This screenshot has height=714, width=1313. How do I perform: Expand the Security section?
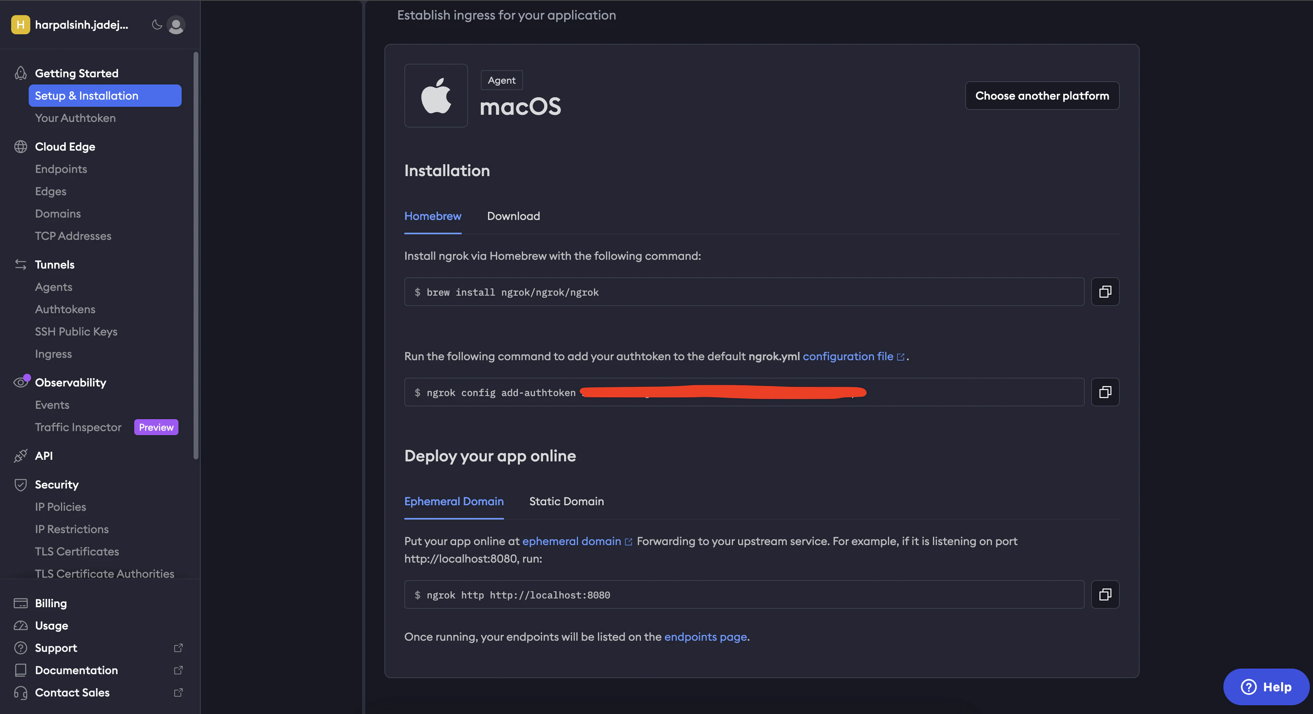pyautogui.click(x=57, y=484)
